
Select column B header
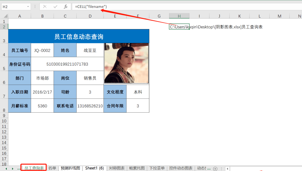(x=43, y=16)
